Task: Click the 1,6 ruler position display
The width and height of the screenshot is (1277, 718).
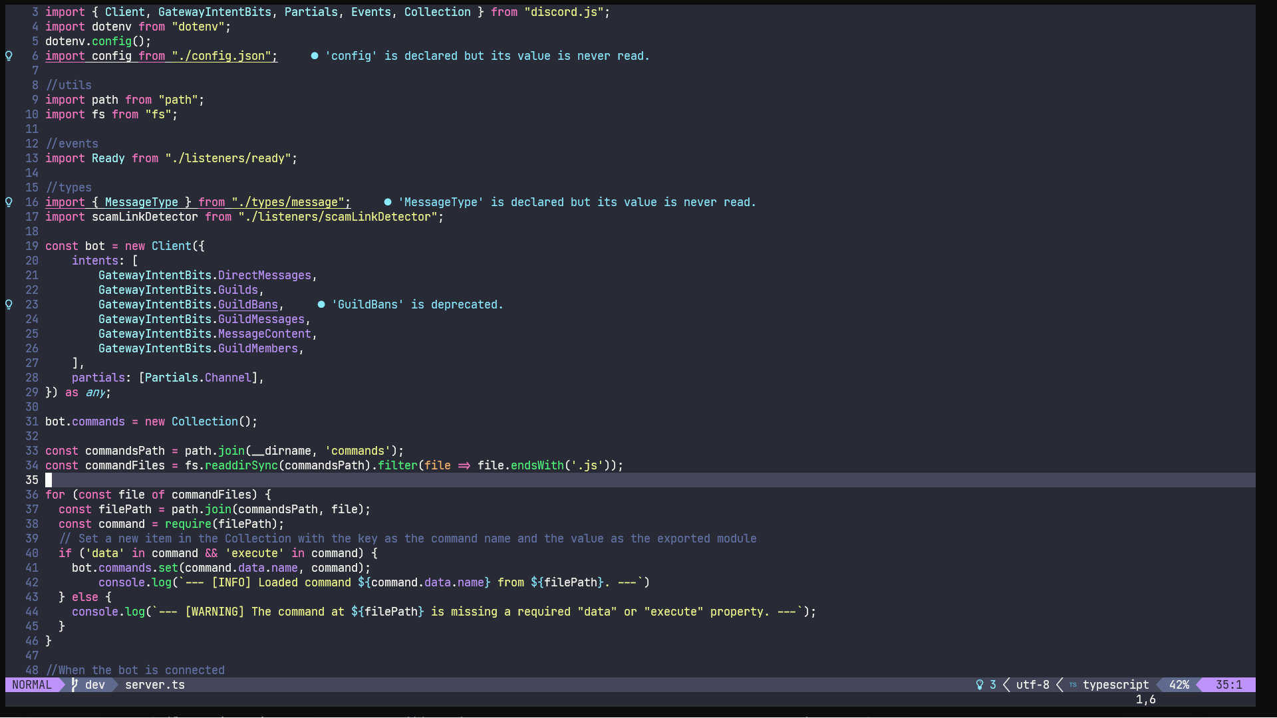Action: pos(1146,699)
